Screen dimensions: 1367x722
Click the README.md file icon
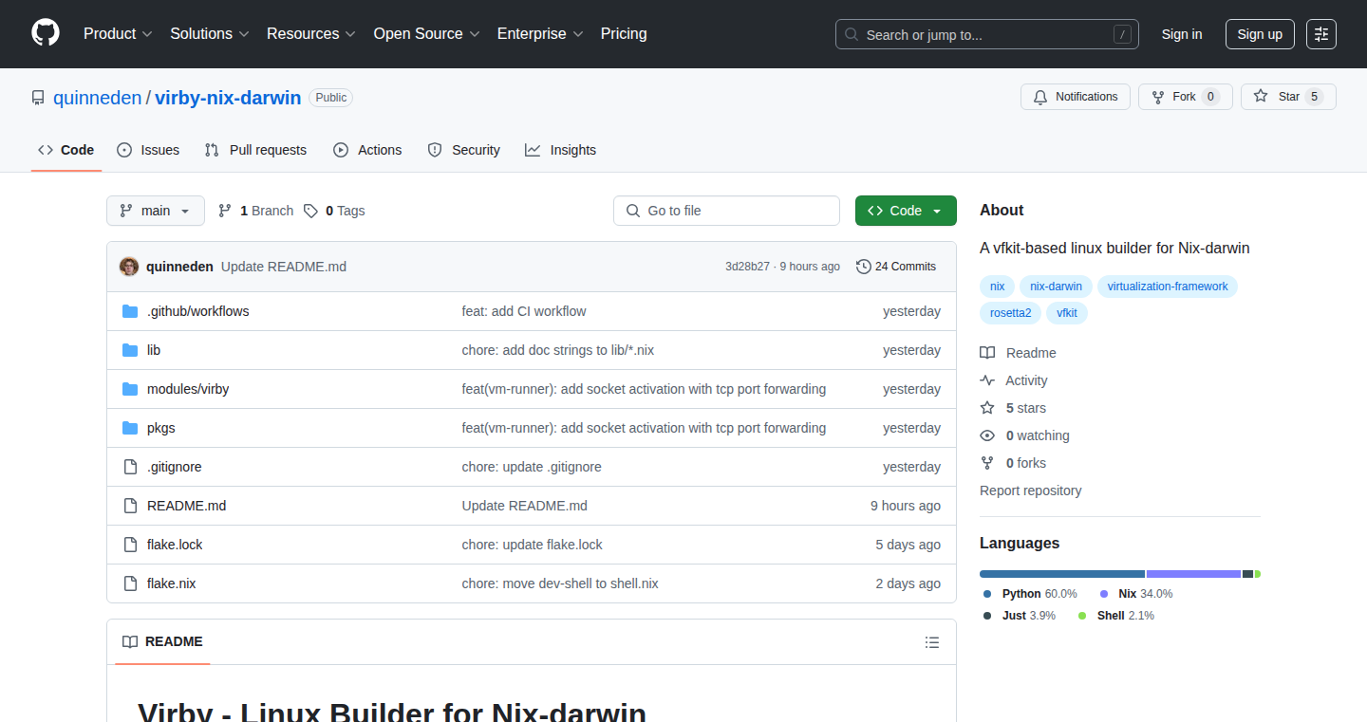tap(130, 506)
